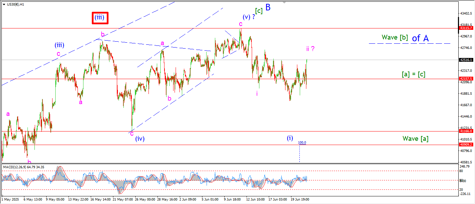Click the triangle icon beside US30(€),H1 title
The width and height of the screenshot is (475, 204).
click(x=4, y=4)
